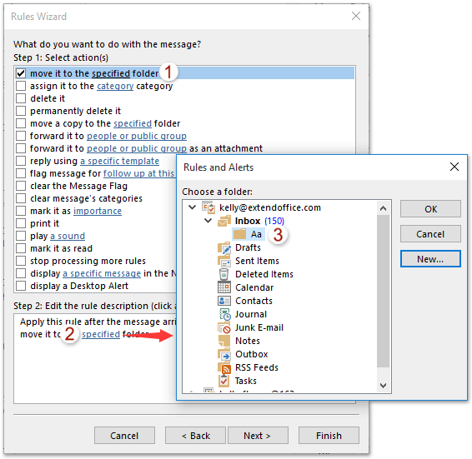This screenshot has height=459, width=472.
Task: Check the 'mark it as read' option
Action: 21,248
